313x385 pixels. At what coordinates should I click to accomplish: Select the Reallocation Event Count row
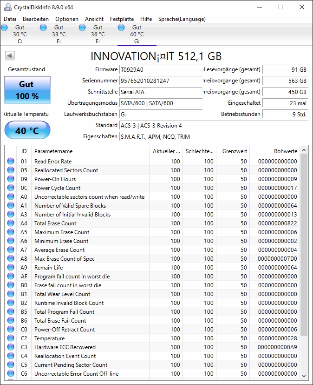[152, 356]
